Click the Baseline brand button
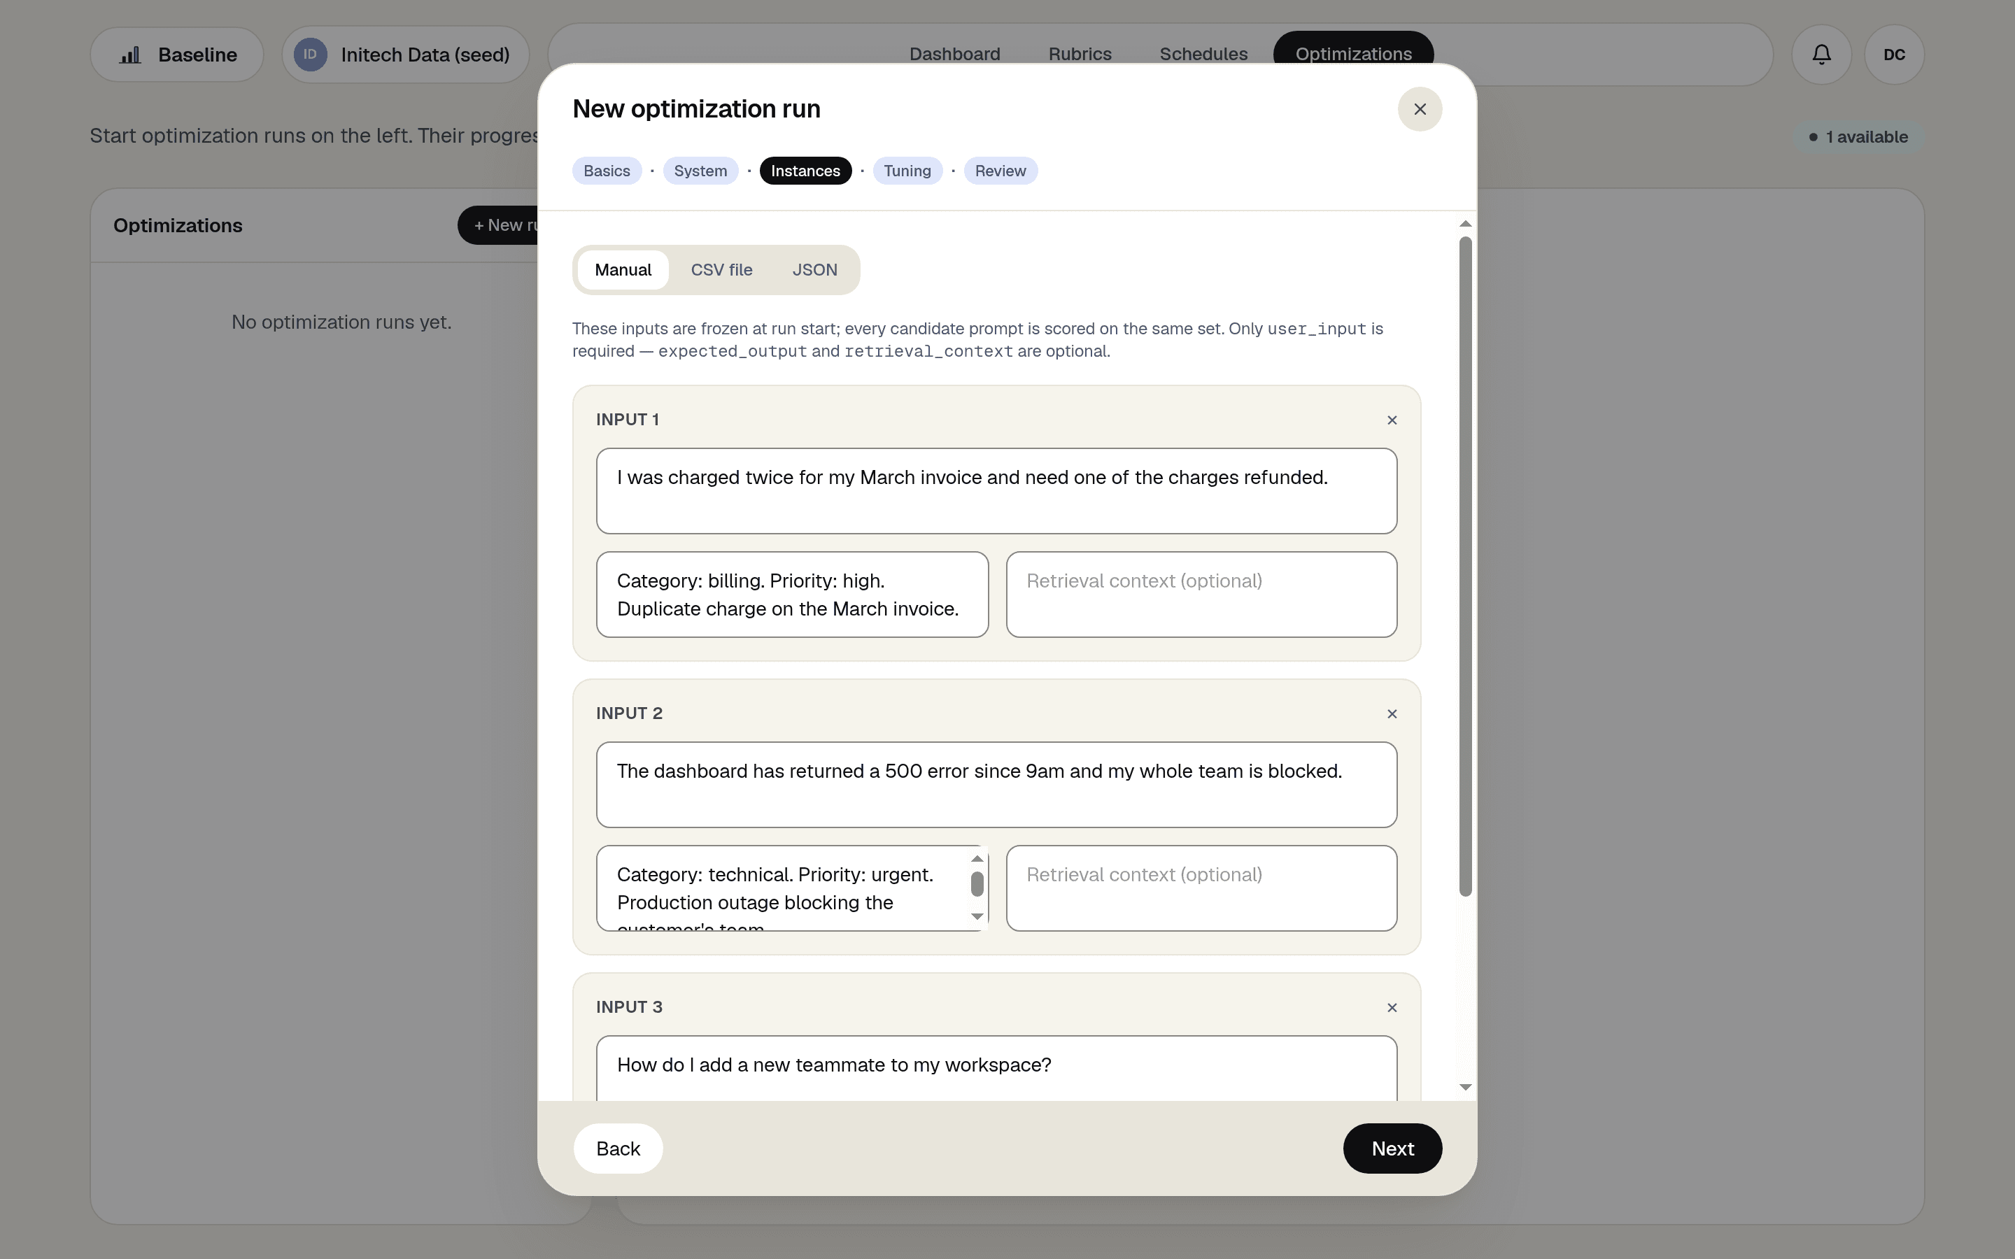 (x=176, y=55)
